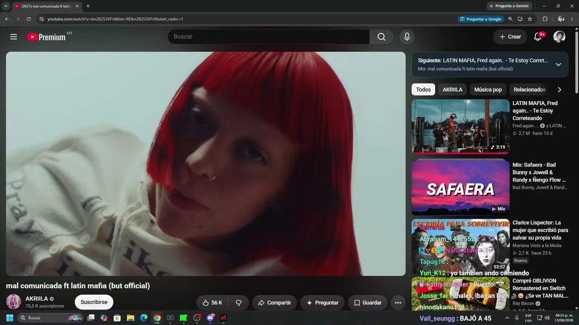Image resolution: width=579 pixels, height=325 pixels.
Task: Go back to the previous page
Action: click(7, 19)
